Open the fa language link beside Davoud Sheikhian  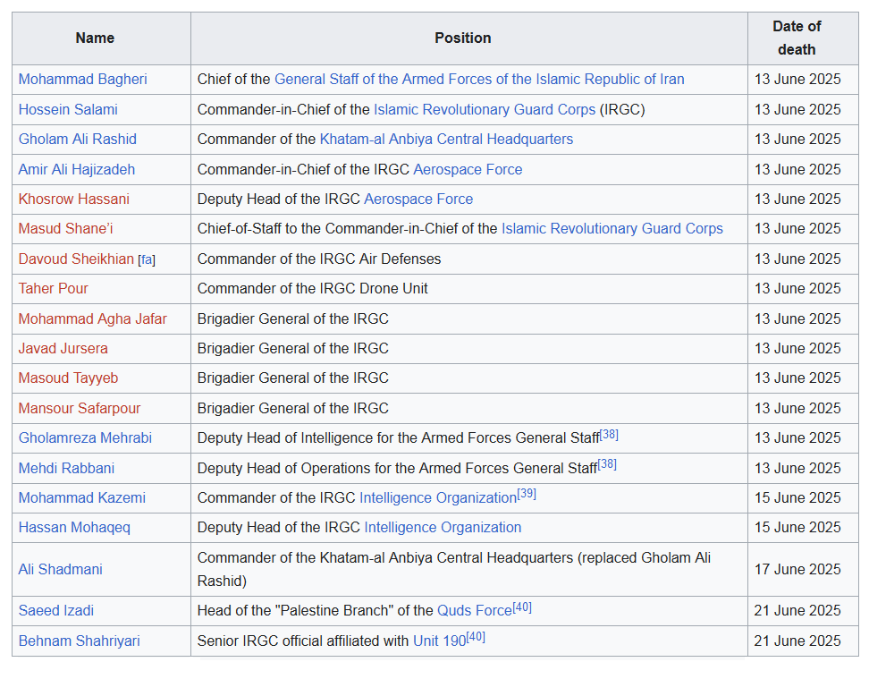pyautogui.click(x=147, y=259)
